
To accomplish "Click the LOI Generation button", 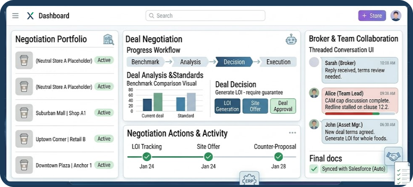I will tap(227, 106).
